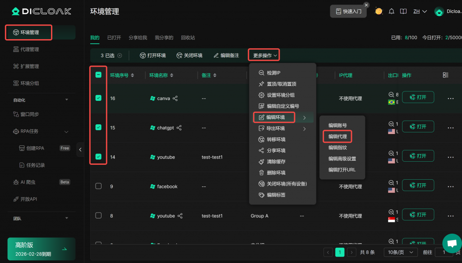
Task: Open the 10条/页 page size dropdown
Action: coord(400,252)
